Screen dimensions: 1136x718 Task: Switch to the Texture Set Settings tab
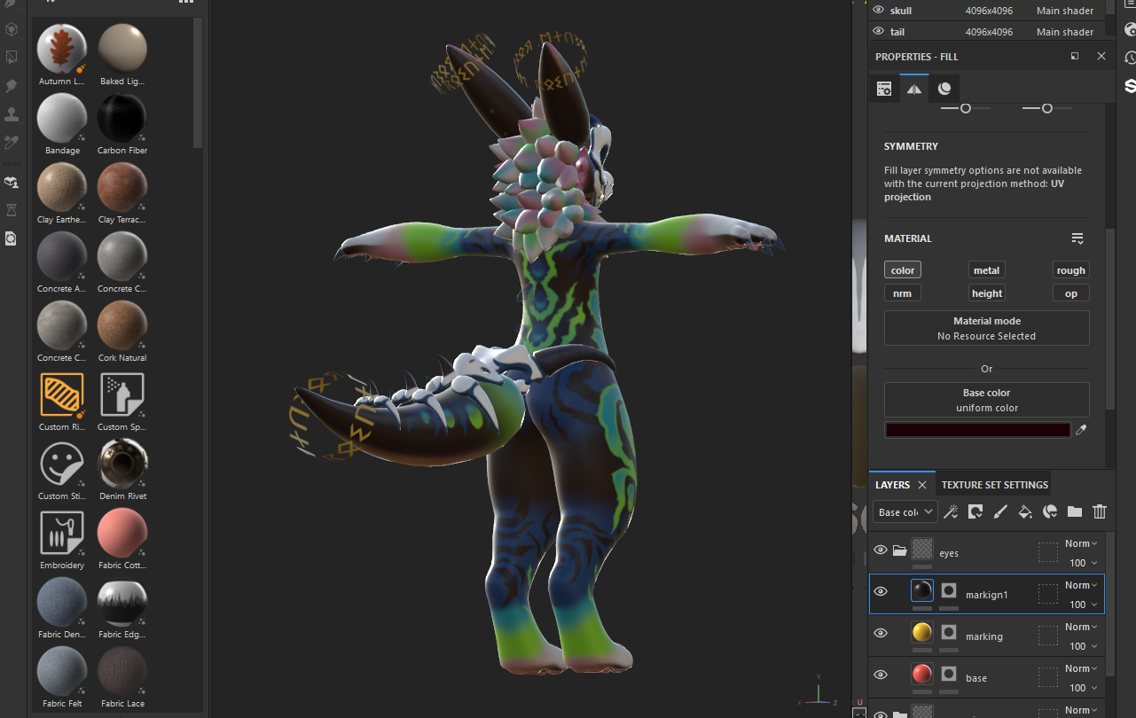click(x=995, y=485)
